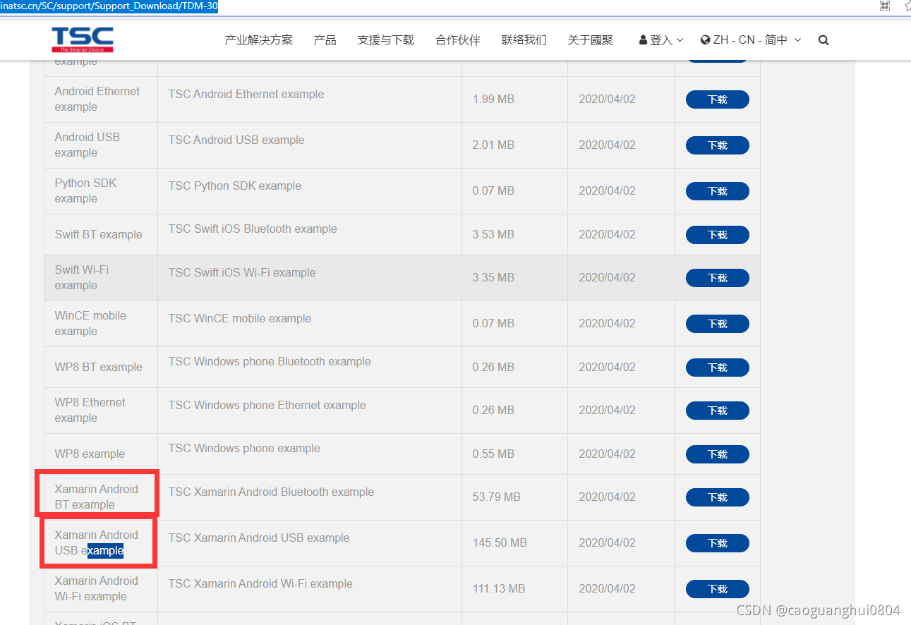
Task: Open the search magnifier icon
Action: pyautogui.click(x=823, y=40)
